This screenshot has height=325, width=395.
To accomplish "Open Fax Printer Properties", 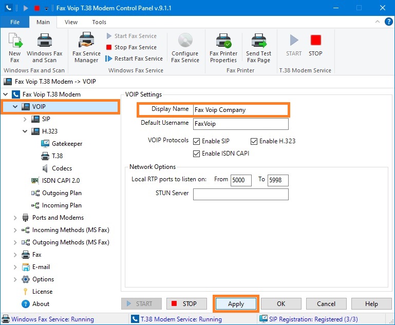I will pos(223,48).
